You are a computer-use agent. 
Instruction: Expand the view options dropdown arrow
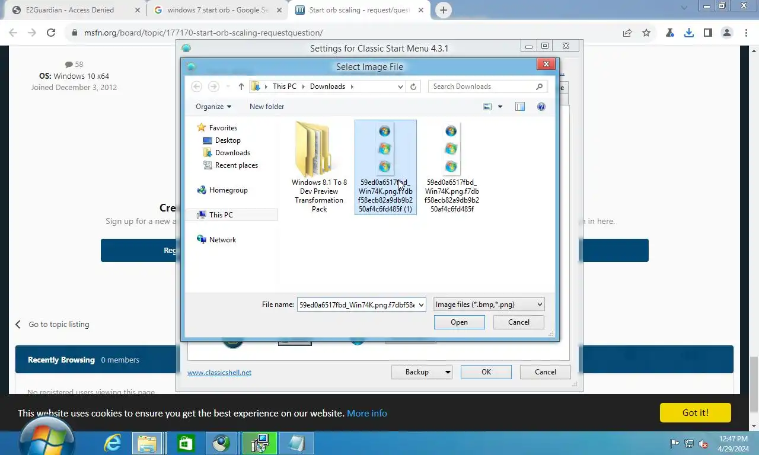[500, 107]
